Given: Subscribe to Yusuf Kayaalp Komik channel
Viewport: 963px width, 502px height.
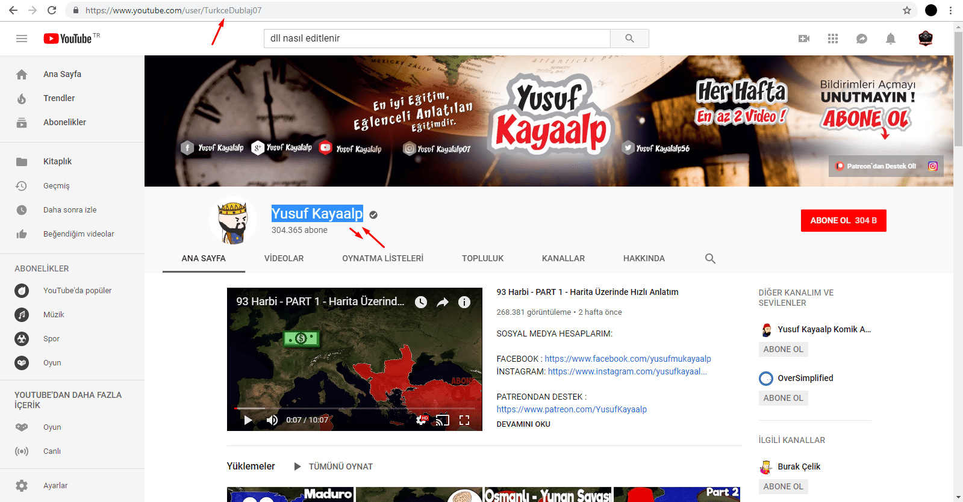Looking at the screenshot, I should [783, 349].
